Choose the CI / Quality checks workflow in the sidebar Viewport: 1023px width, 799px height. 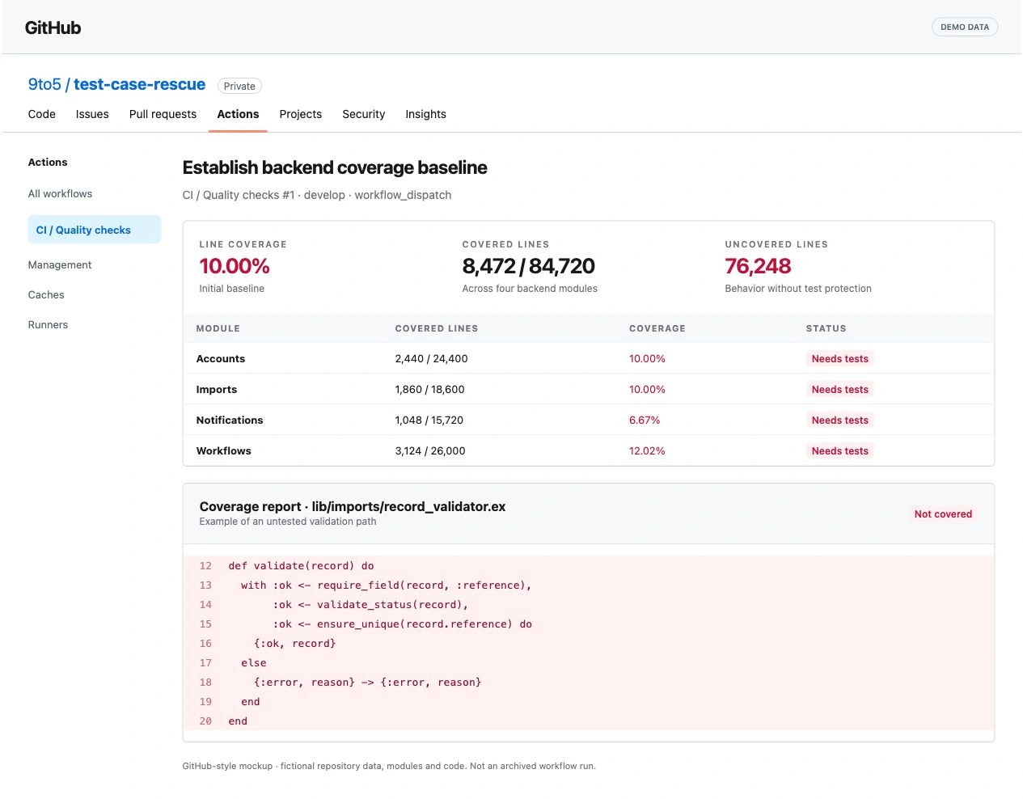pyautogui.click(x=95, y=230)
